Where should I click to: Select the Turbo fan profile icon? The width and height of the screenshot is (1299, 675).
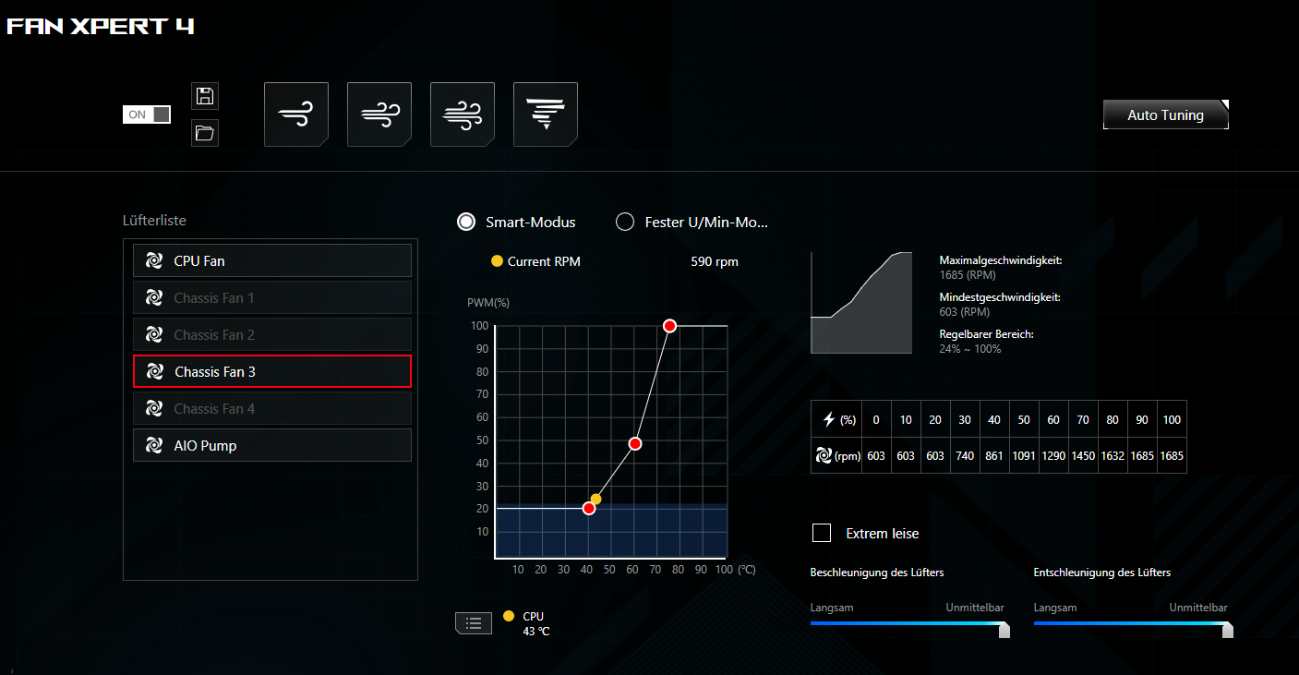(x=463, y=115)
